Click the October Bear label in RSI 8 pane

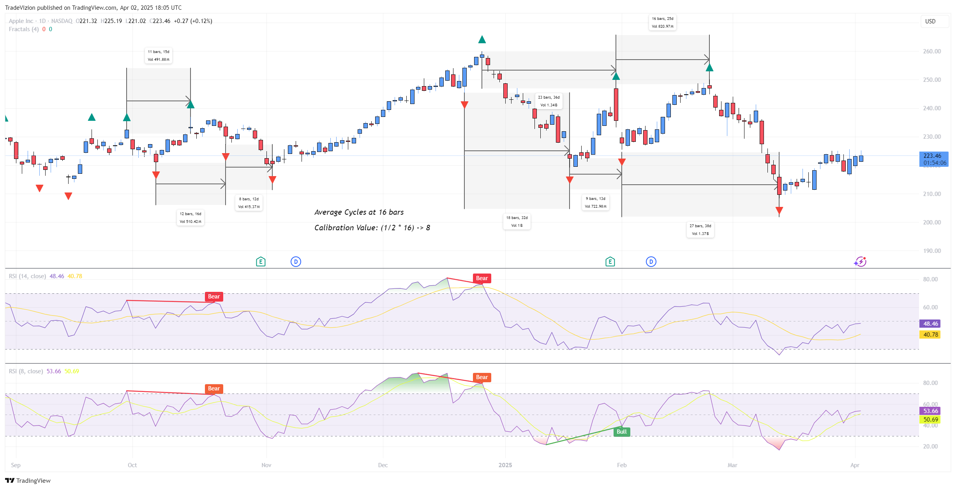click(x=214, y=388)
